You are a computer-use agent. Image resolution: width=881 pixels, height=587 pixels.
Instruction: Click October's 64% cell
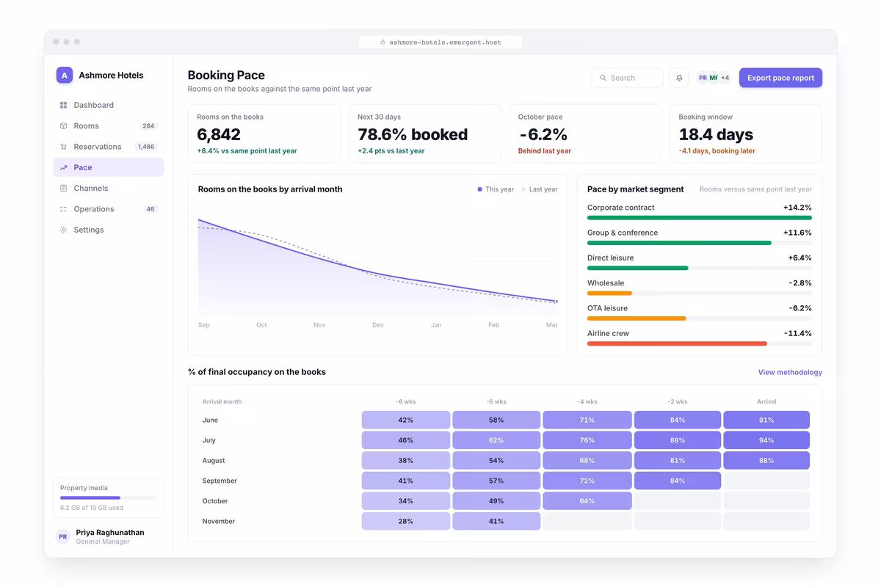(x=587, y=501)
